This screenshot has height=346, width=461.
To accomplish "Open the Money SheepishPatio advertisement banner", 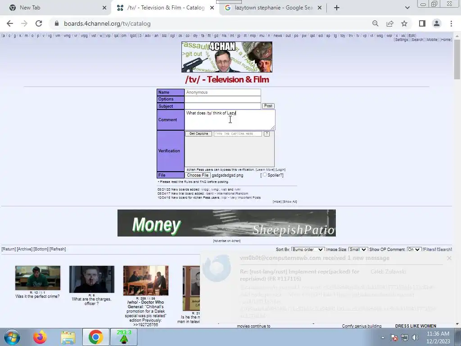I will (x=226, y=223).
